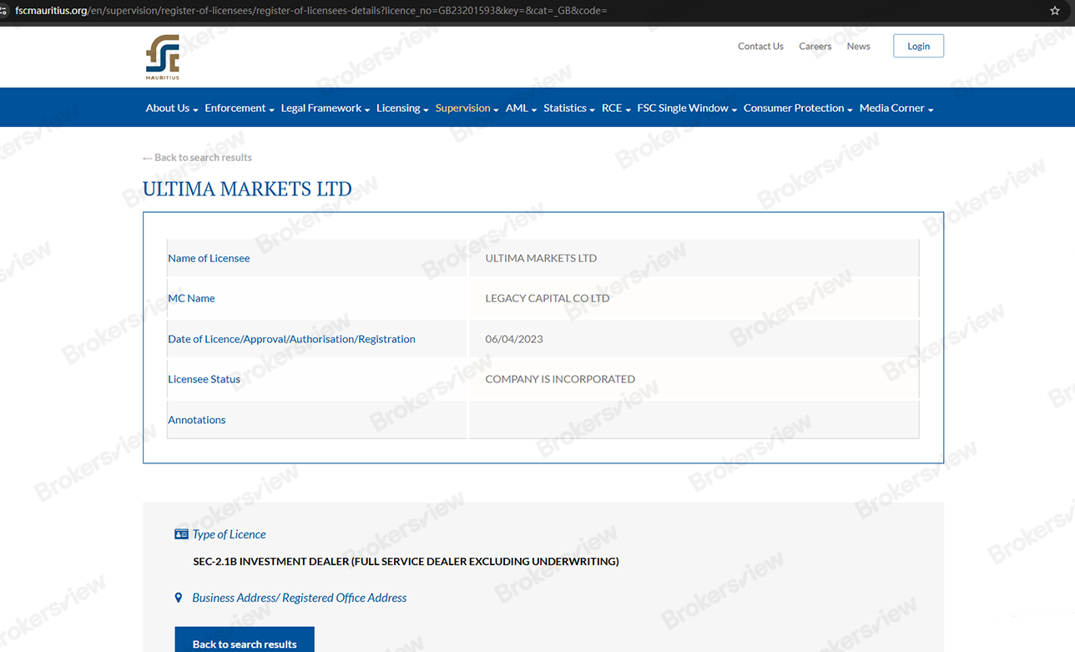Select Licensing in the navigation bar
The image size is (1075, 652).
401,107
